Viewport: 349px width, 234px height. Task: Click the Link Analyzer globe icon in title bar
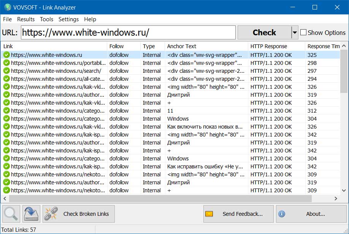point(7,7)
